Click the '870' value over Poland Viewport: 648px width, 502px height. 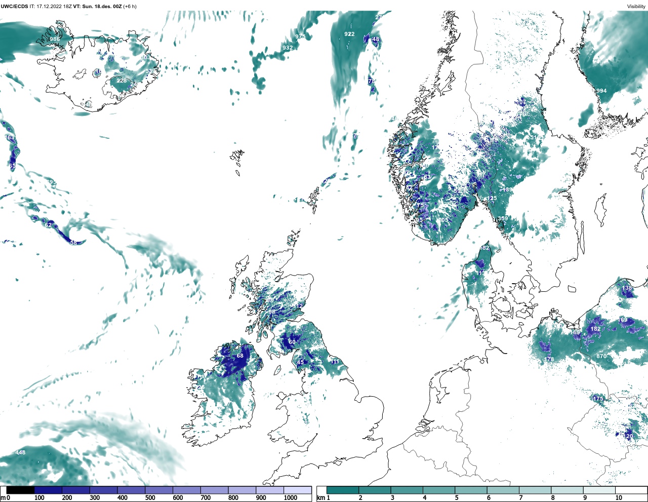[601, 356]
